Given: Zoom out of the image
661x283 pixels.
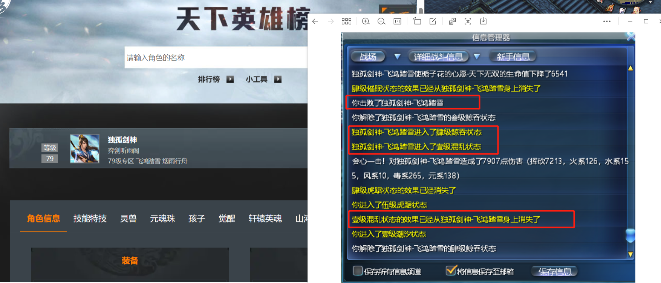Looking at the screenshot, I should (381, 21).
